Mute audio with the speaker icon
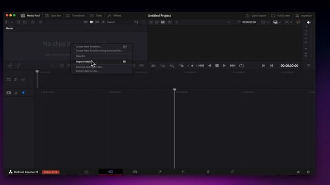 (308, 22)
